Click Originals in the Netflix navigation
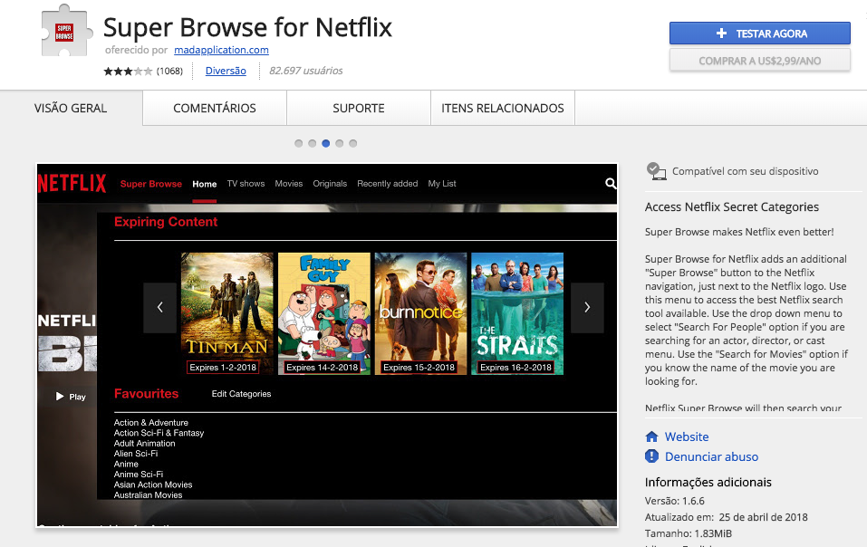867x547 pixels. [x=330, y=184]
